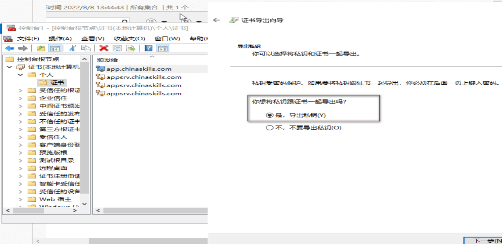Click the folder icon beside 远程桌面
Viewport: 502px width, 244px height.
click(32, 168)
